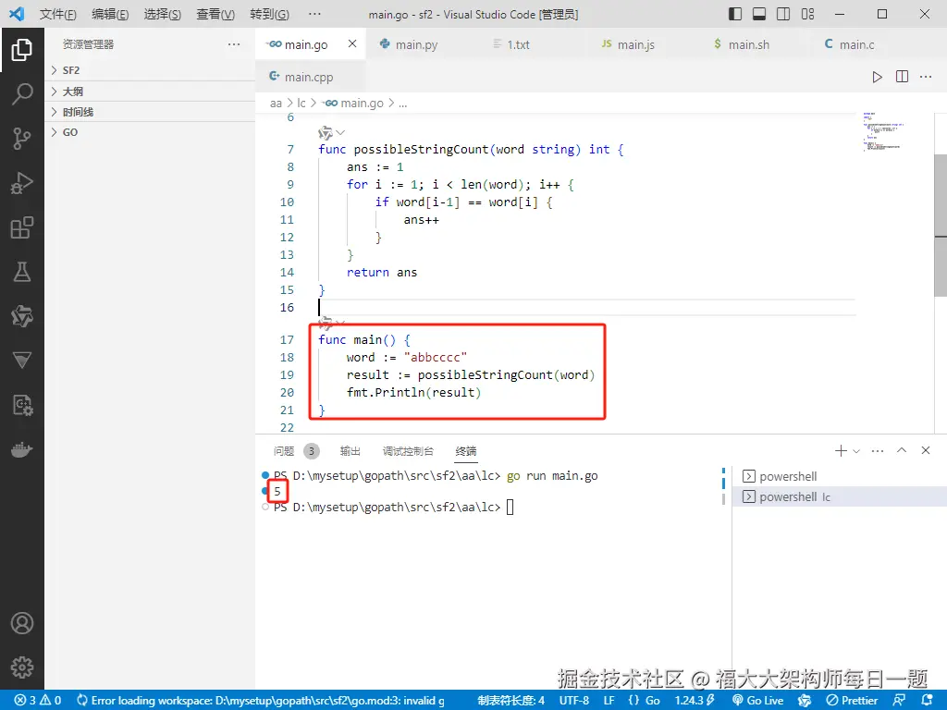Image resolution: width=947 pixels, height=710 pixels.
Task: Open Source Control view
Action: point(22,139)
